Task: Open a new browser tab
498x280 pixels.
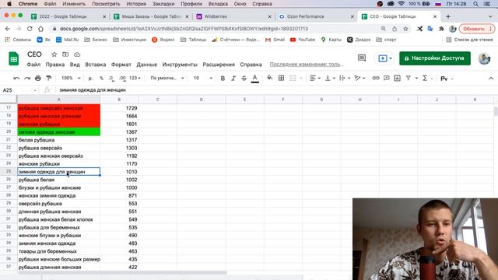Action: point(448,16)
